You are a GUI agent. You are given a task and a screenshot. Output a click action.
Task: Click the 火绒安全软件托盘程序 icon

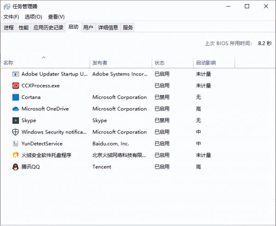coord(16,156)
